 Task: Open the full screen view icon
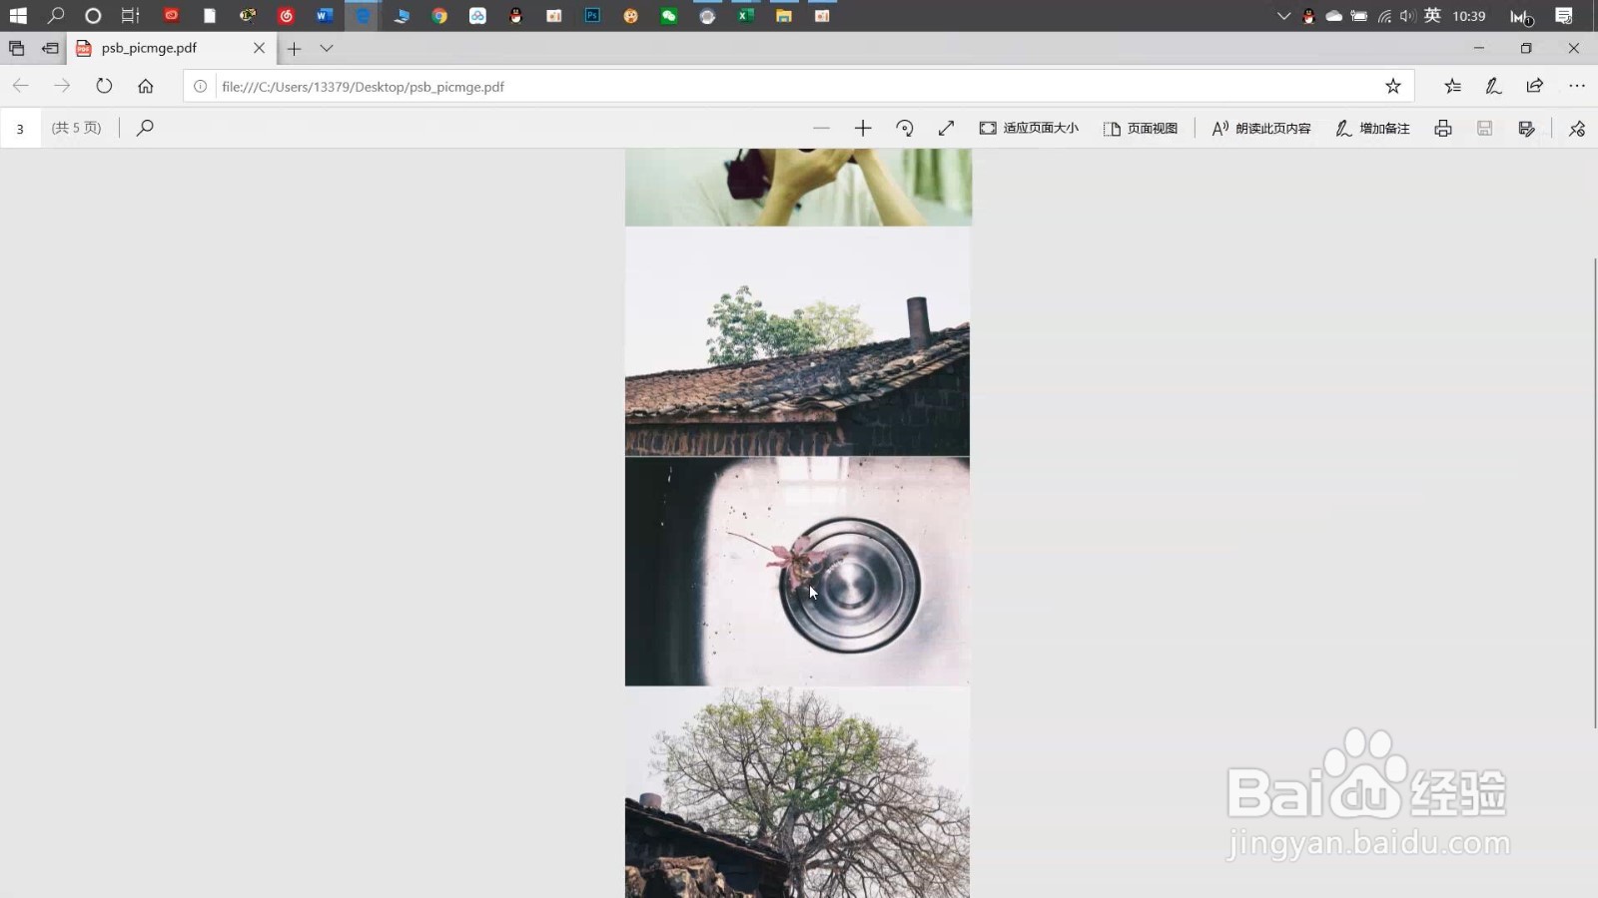coord(946,128)
